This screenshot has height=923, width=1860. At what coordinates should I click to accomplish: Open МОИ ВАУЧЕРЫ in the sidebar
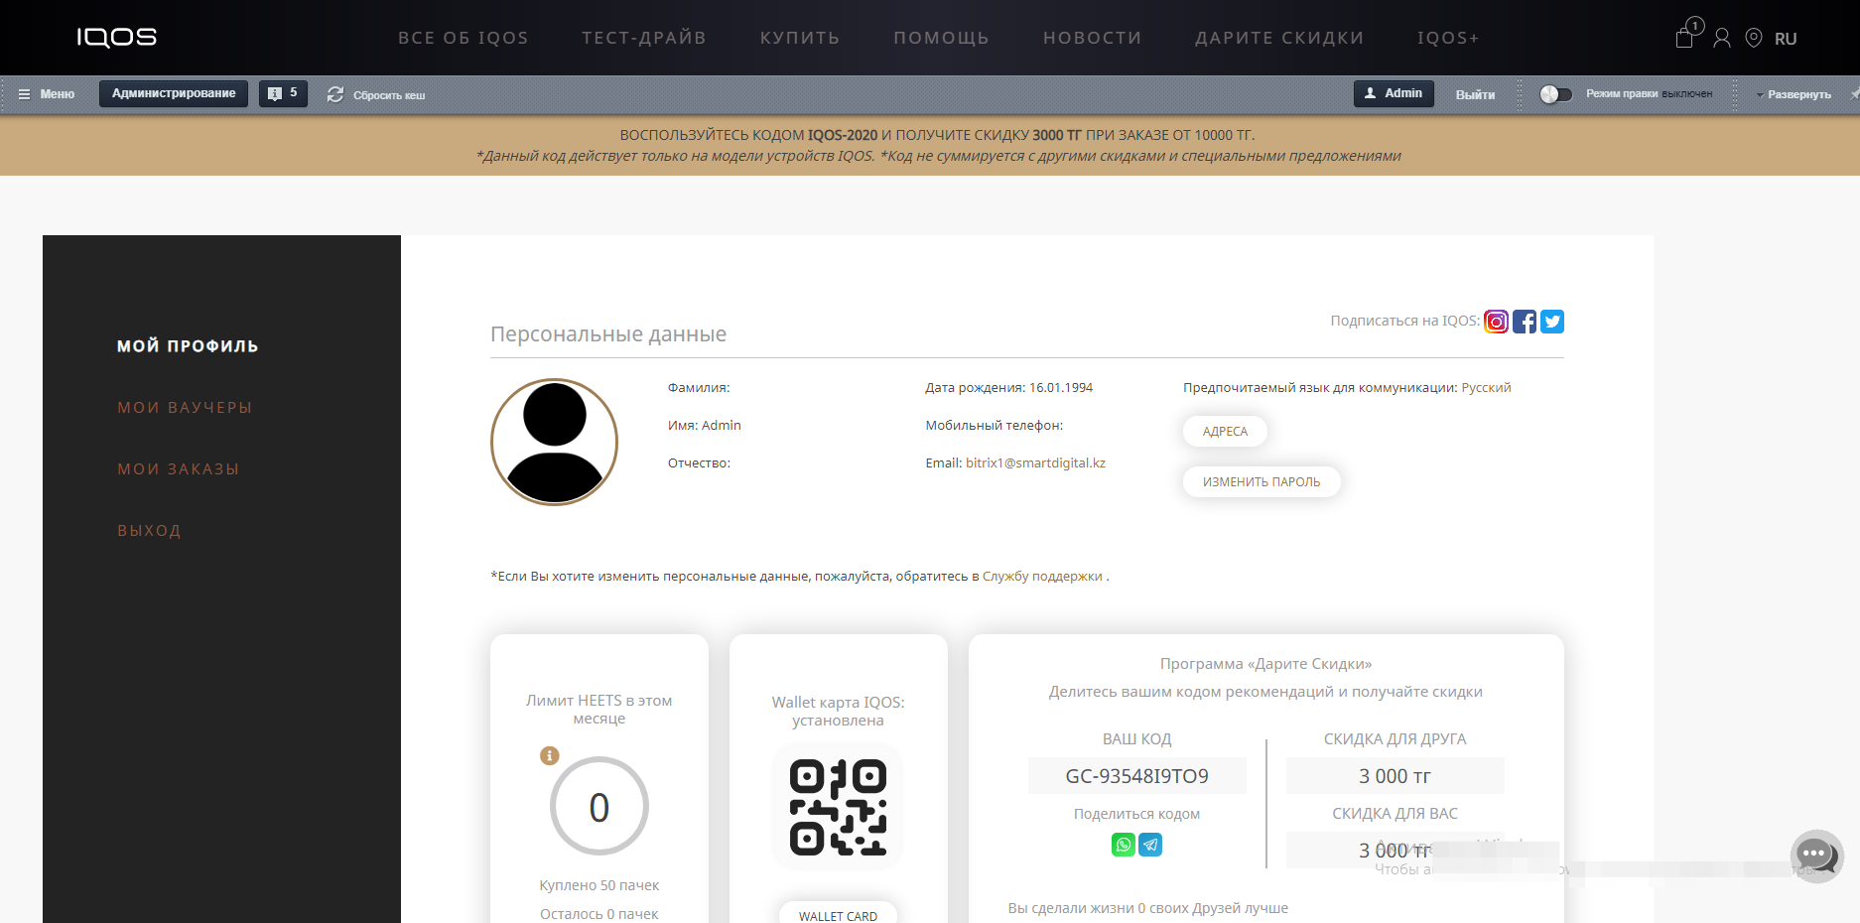[185, 408]
